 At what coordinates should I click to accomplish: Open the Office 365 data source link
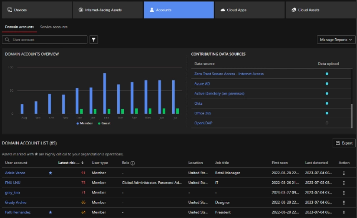[203, 113]
